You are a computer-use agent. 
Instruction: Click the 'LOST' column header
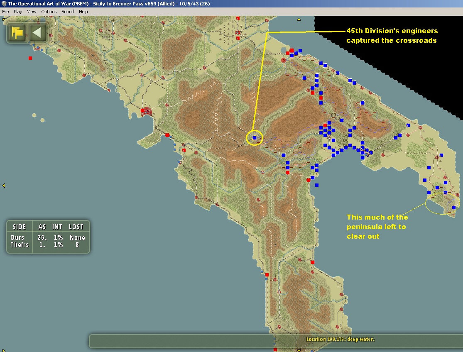pos(76,227)
